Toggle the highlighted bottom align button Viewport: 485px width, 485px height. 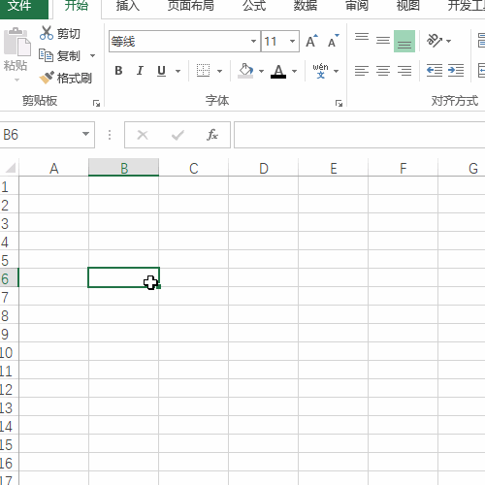404,41
